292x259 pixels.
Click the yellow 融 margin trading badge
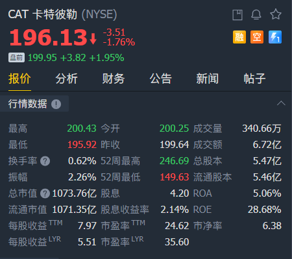click(x=239, y=37)
